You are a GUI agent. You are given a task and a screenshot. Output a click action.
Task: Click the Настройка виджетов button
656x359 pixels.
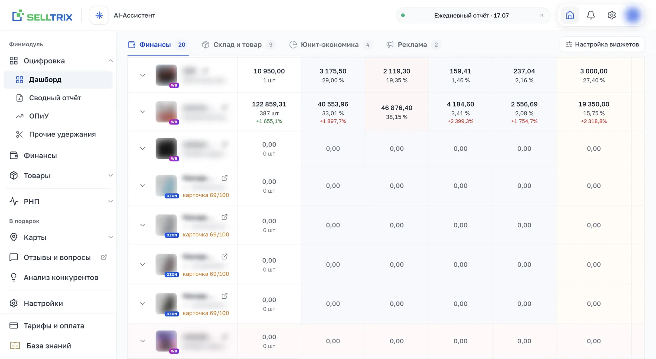tap(602, 44)
